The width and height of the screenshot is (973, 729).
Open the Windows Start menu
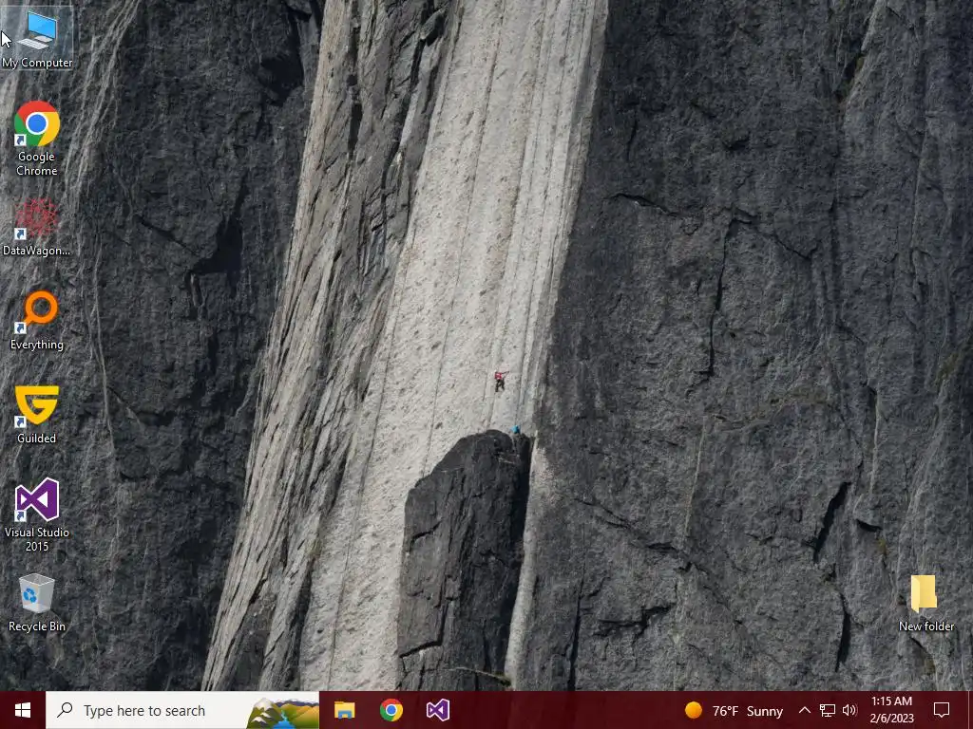point(23,710)
